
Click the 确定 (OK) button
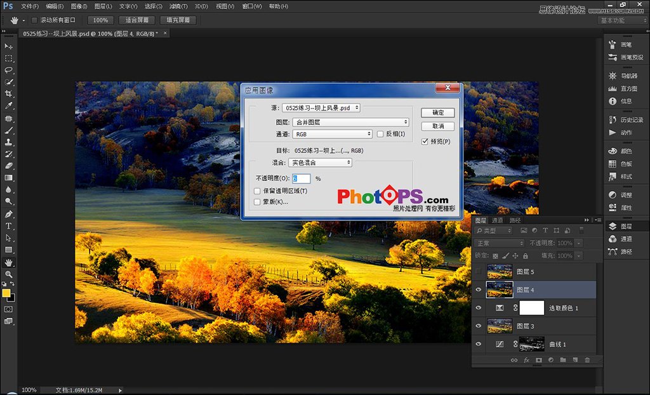[x=437, y=112]
